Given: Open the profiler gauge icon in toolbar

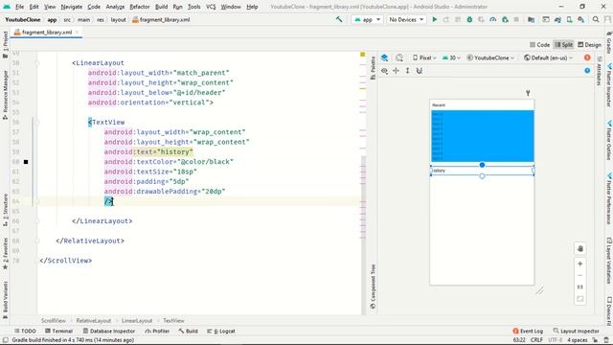Looking at the screenshot, I should click(x=493, y=19).
